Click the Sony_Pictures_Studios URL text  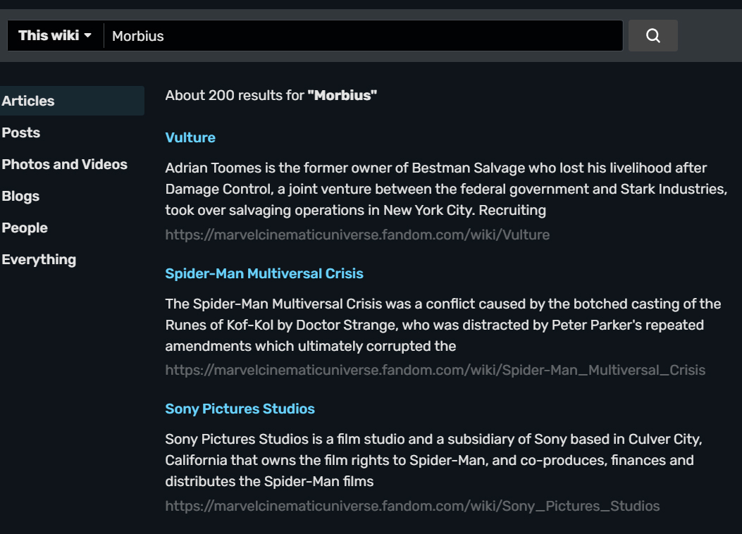pyautogui.click(x=412, y=506)
